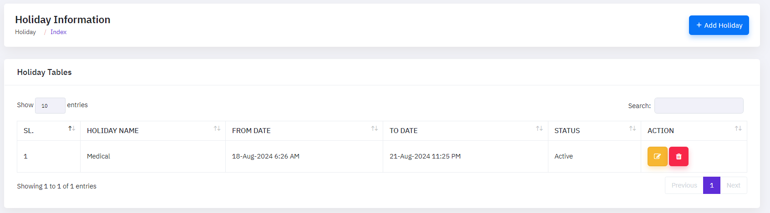
Task: Sort by To Date column arrows
Action: [539, 129]
